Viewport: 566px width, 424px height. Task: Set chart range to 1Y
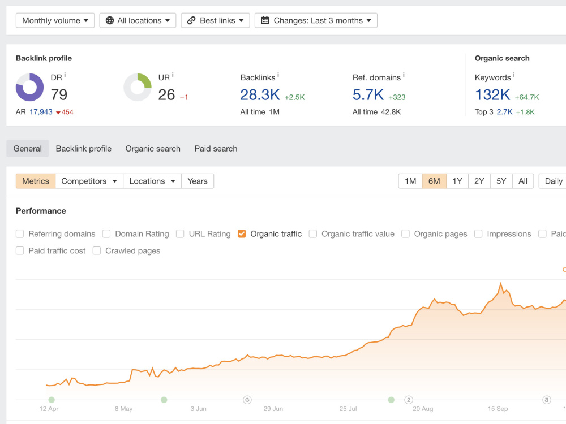click(457, 181)
